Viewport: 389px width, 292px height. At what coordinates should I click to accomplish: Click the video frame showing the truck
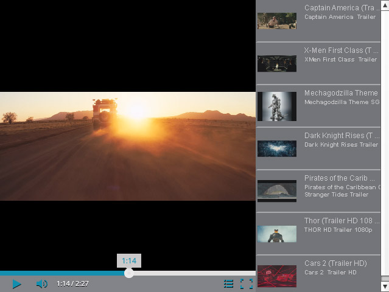(x=128, y=146)
